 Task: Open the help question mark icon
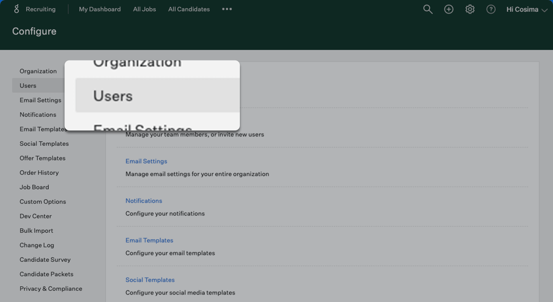(491, 9)
